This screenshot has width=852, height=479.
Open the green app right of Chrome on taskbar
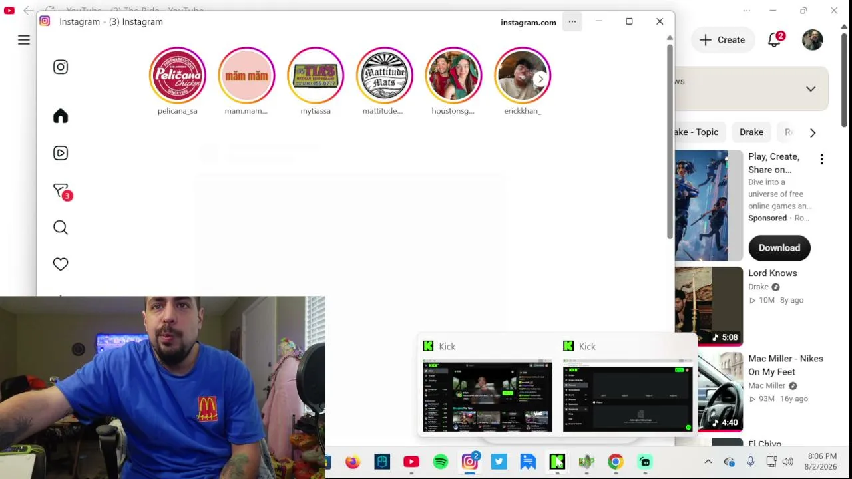pyautogui.click(x=644, y=462)
